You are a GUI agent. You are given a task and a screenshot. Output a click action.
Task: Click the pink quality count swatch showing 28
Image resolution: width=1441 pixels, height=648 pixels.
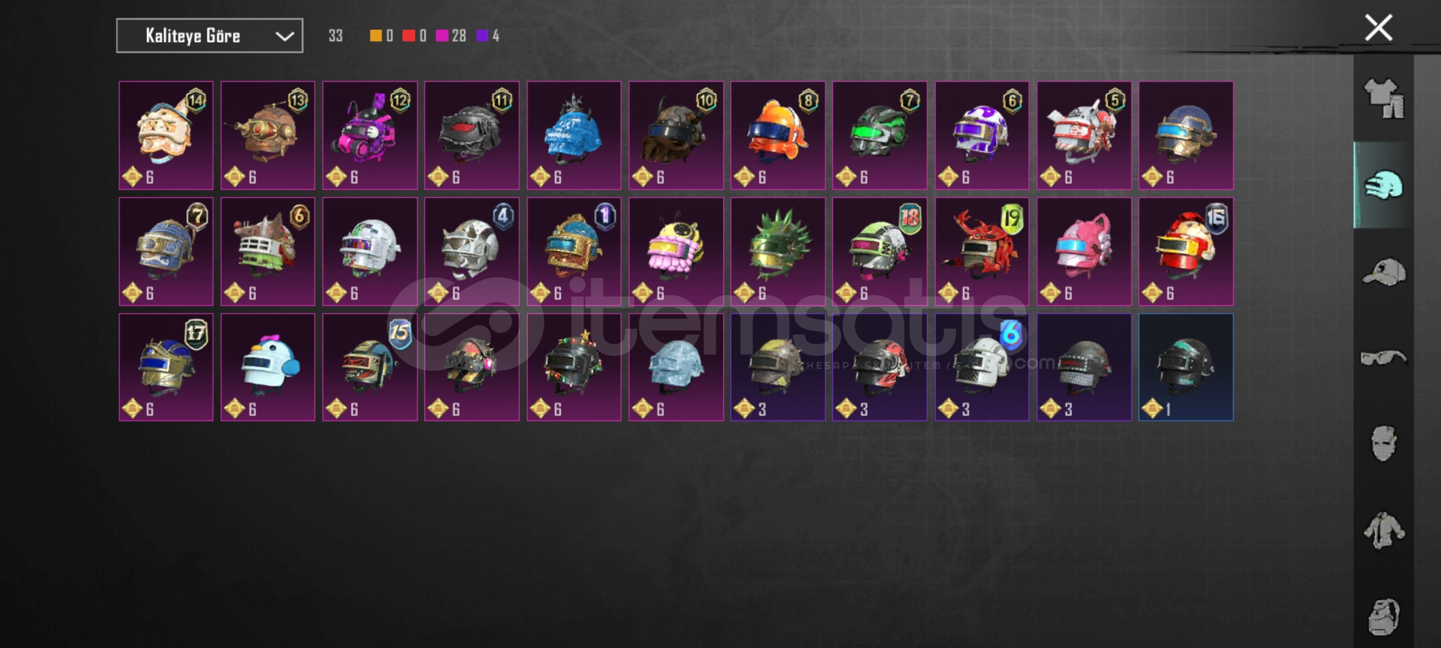click(442, 36)
